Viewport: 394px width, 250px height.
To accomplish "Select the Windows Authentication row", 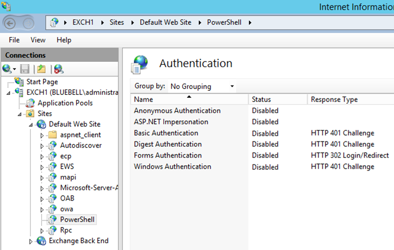I will pos(262,167).
